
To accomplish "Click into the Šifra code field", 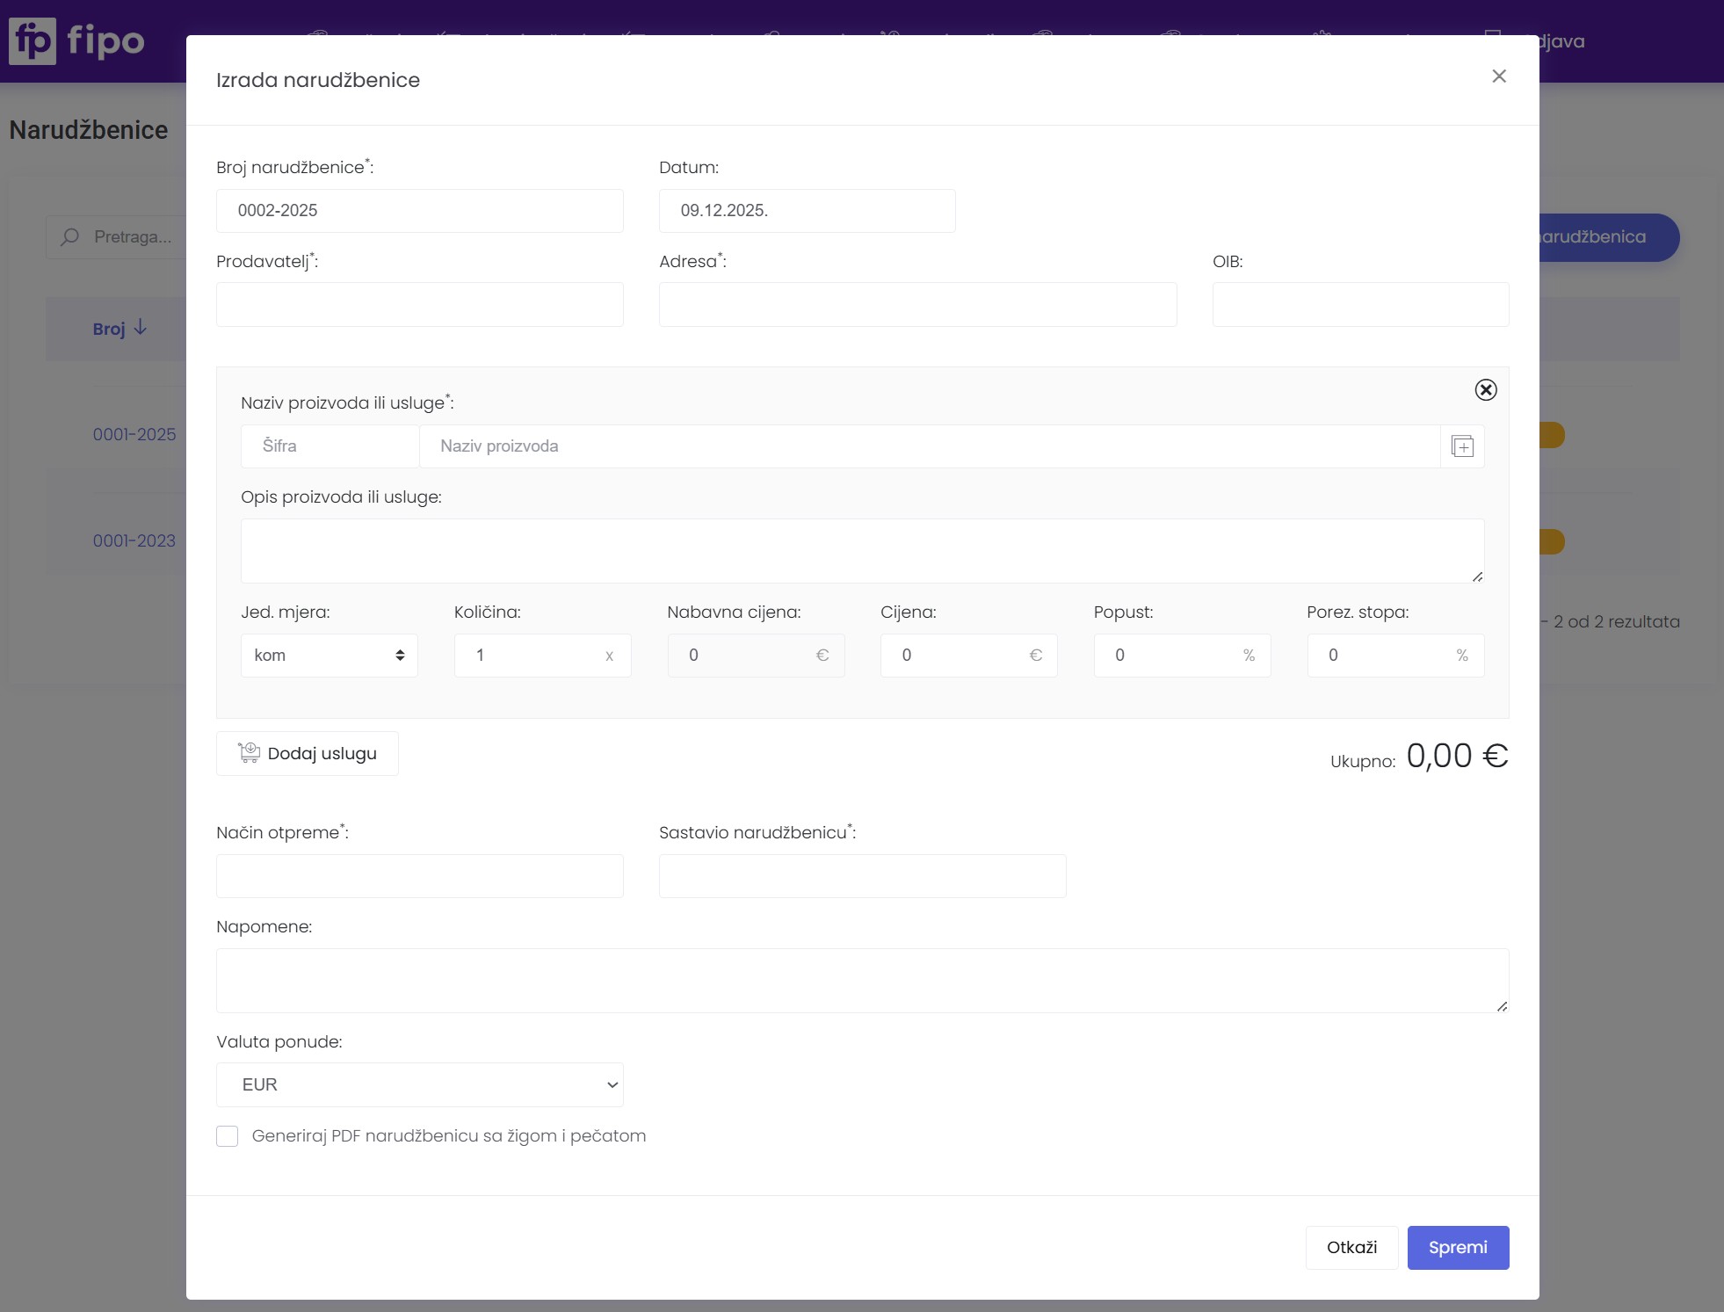I will point(330,446).
